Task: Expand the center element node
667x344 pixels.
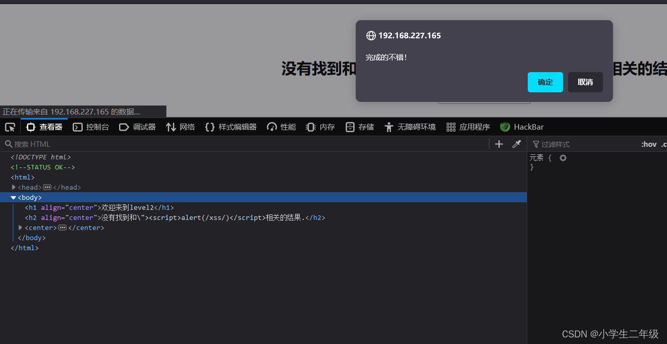Action: coord(21,227)
